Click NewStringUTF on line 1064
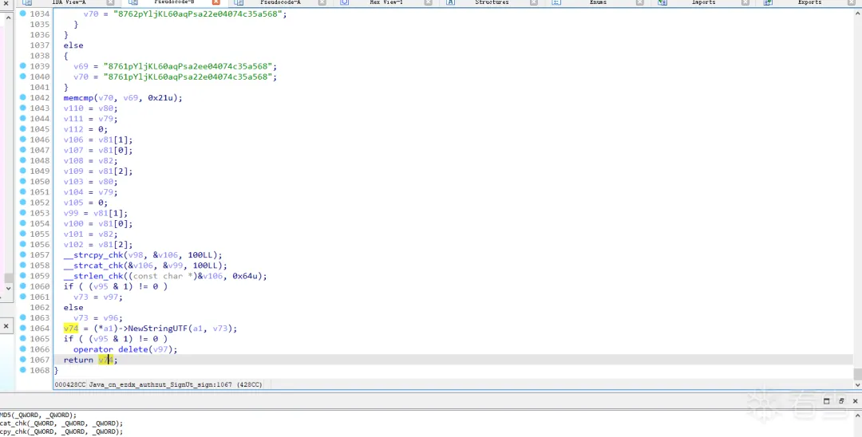This screenshot has height=437, width=862. point(158,329)
